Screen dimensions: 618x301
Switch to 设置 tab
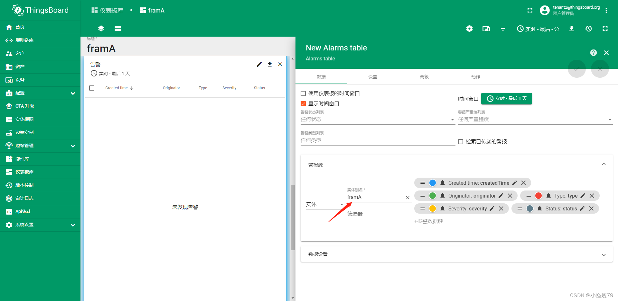[x=373, y=77]
